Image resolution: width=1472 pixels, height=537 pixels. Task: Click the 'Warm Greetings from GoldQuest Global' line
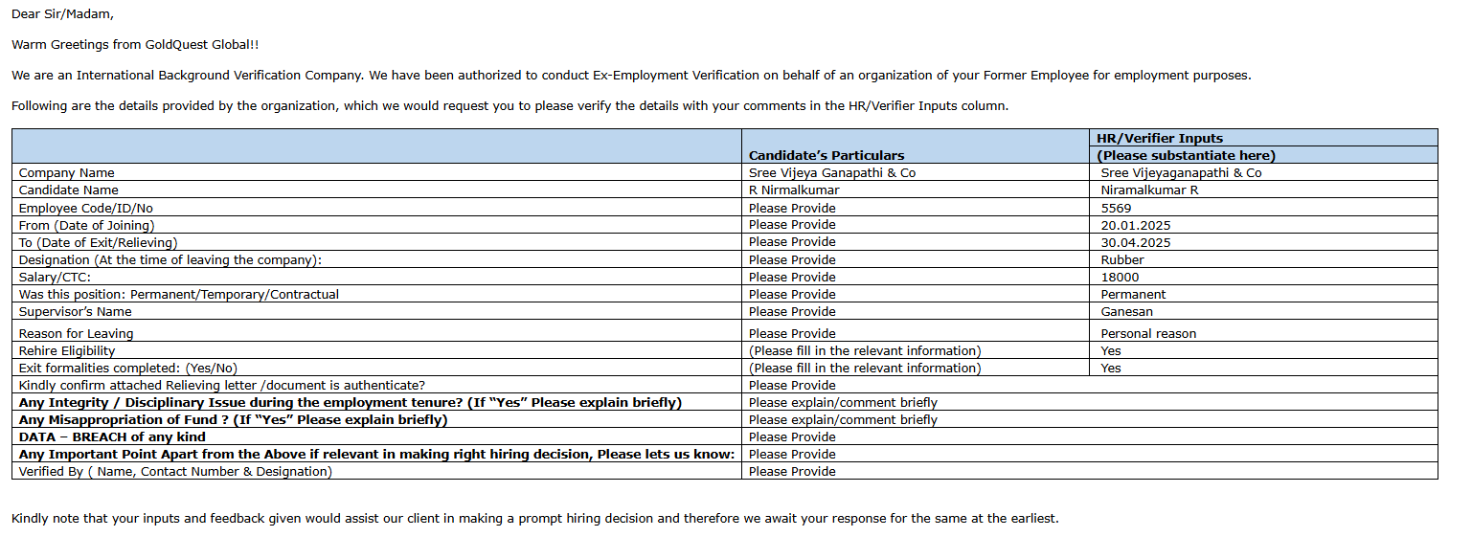point(134,44)
